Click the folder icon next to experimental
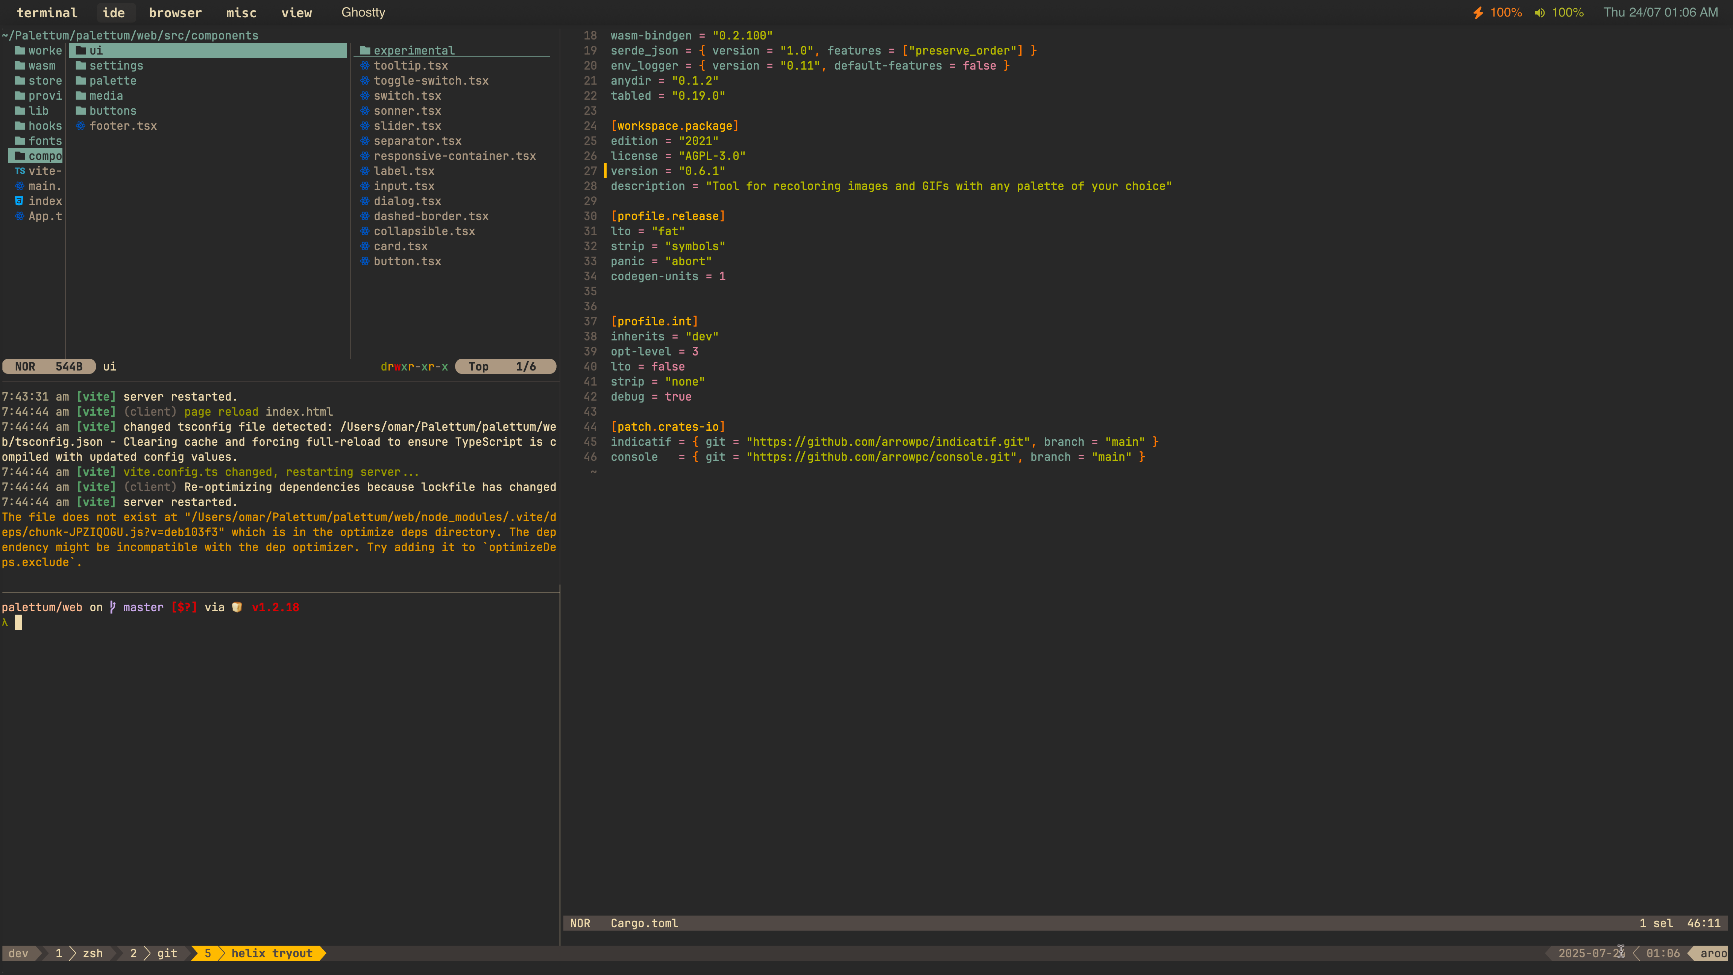Image resolution: width=1733 pixels, height=975 pixels. point(365,50)
